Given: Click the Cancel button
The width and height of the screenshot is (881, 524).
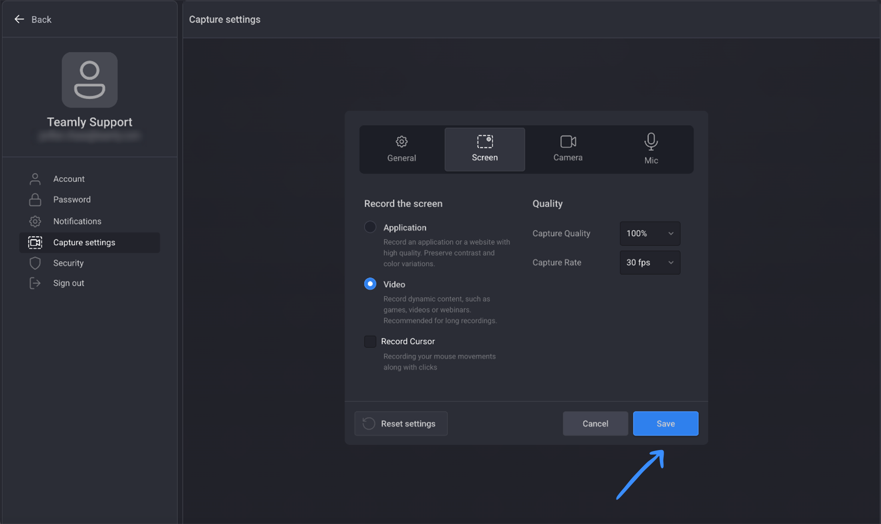Looking at the screenshot, I should [x=595, y=423].
